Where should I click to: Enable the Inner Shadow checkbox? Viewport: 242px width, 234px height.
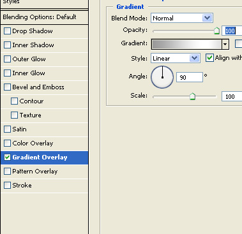[7, 45]
